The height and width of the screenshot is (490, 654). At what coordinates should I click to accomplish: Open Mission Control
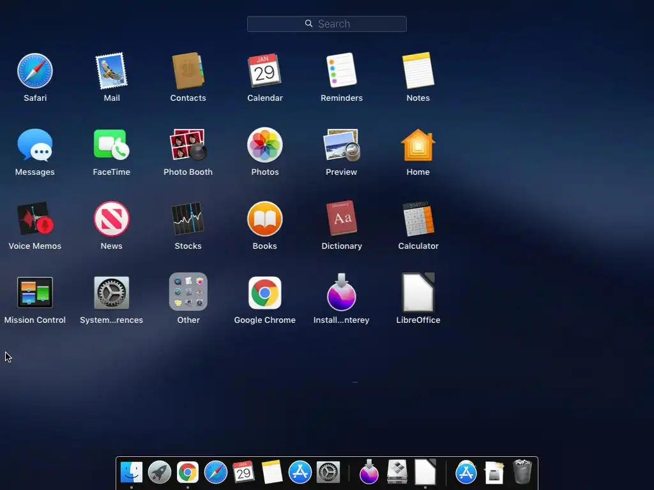coord(35,292)
